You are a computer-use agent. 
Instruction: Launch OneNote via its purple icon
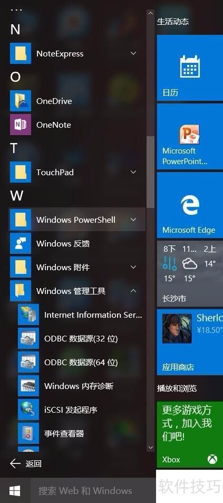[x=21, y=125]
